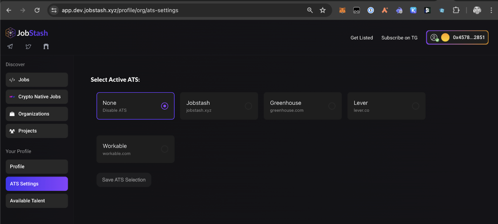Open the black S extension
498x224 pixels.
tap(427, 10)
